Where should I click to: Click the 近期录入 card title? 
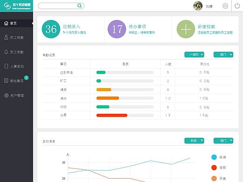[x=71, y=27]
